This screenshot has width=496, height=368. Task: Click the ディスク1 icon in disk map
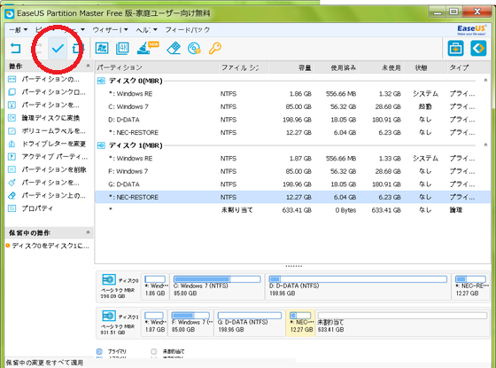tap(109, 316)
